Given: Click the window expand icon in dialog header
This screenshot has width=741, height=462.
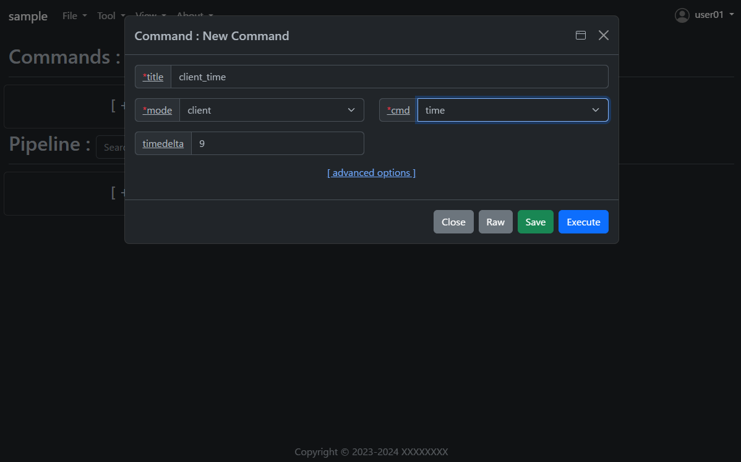Looking at the screenshot, I should [x=580, y=35].
